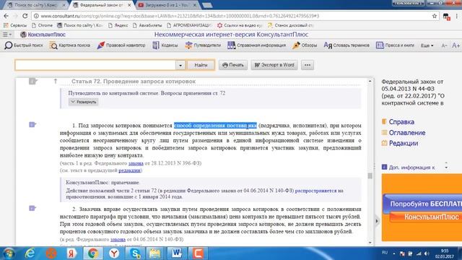Open the Кодексы section
Viewport: 462px width, 260px height.
[x=165, y=45]
